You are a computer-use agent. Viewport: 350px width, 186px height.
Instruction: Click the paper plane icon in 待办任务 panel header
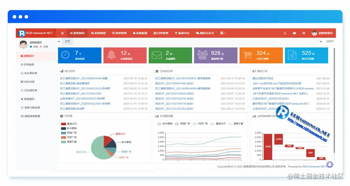[x=62, y=71]
